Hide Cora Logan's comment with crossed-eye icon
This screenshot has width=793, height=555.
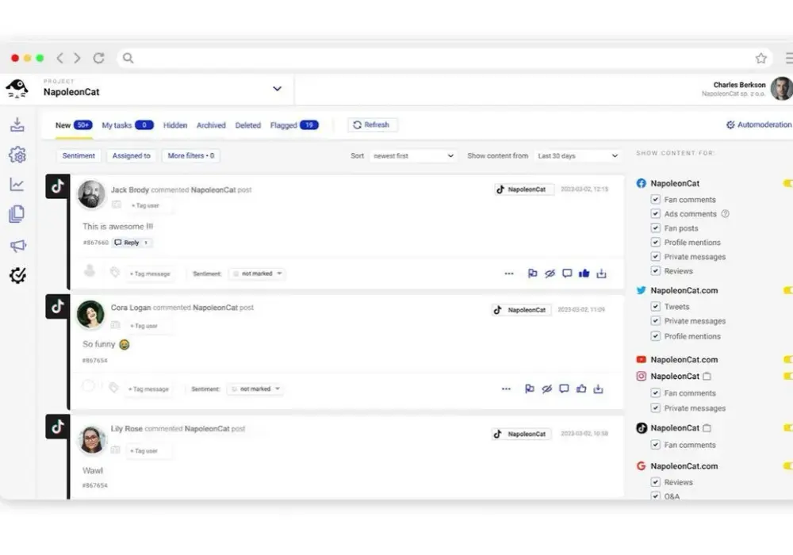pyautogui.click(x=546, y=388)
